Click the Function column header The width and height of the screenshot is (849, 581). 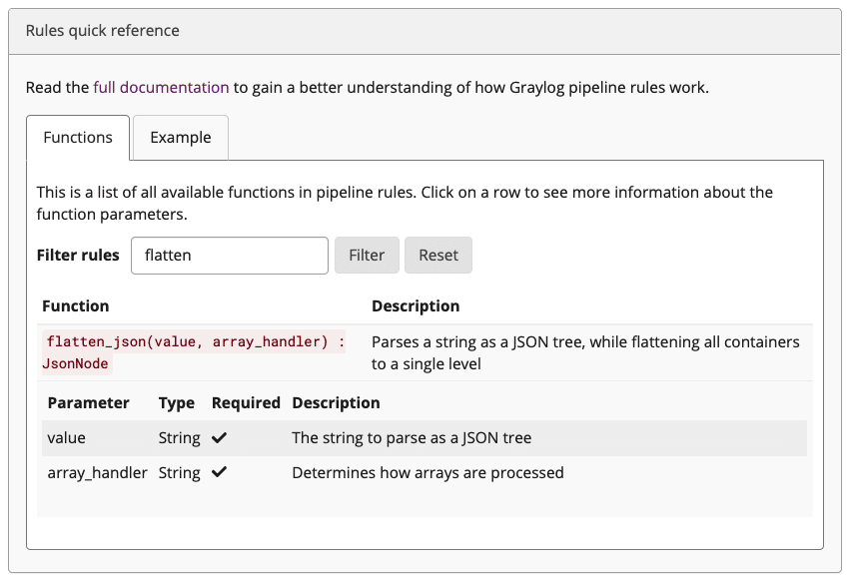tap(72, 305)
